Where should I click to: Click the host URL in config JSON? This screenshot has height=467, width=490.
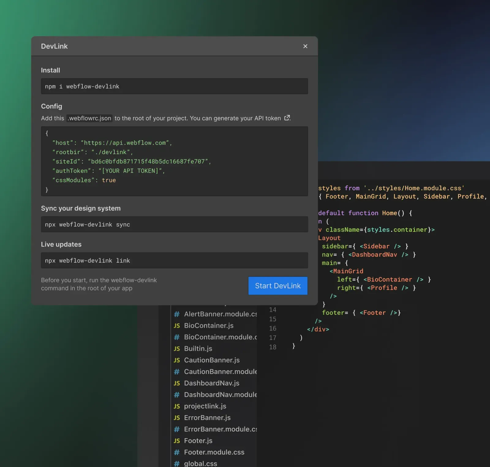[125, 143]
